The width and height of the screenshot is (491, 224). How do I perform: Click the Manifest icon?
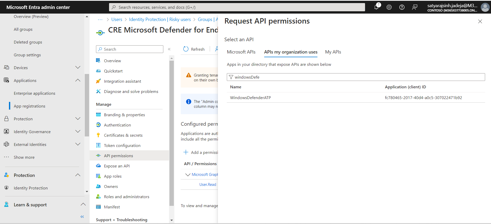tap(98, 207)
